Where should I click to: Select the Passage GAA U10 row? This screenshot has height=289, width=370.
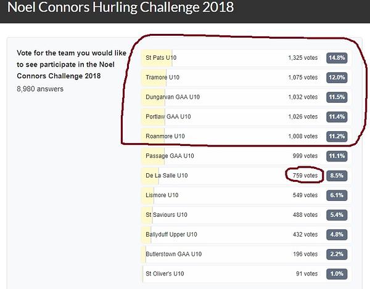pyautogui.click(x=246, y=156)
